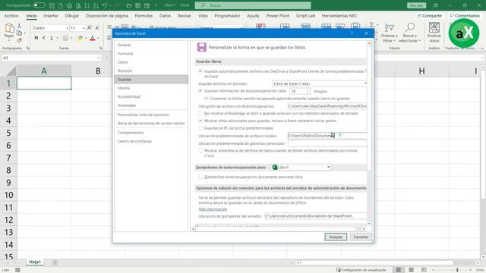Click the Copiar formato paintbrush icon

(x=19, y=40)
